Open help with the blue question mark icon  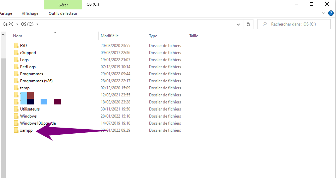click(x=331, y=13)
